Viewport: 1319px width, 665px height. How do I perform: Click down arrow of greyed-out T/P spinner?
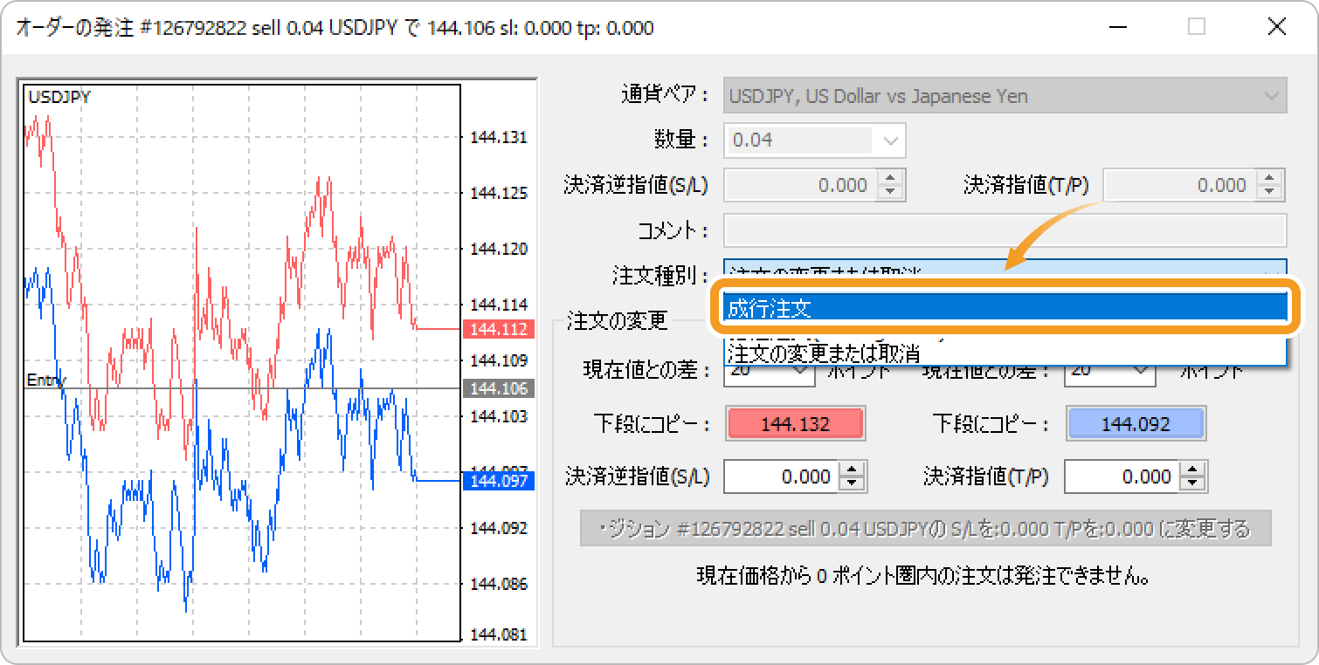pos(1269,192)
